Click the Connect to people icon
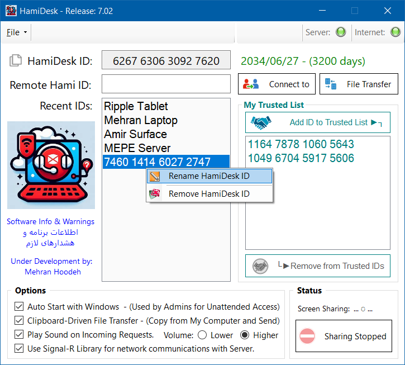Image resolution: width=405 pixels, height=365 pixels. coord(251,84)
